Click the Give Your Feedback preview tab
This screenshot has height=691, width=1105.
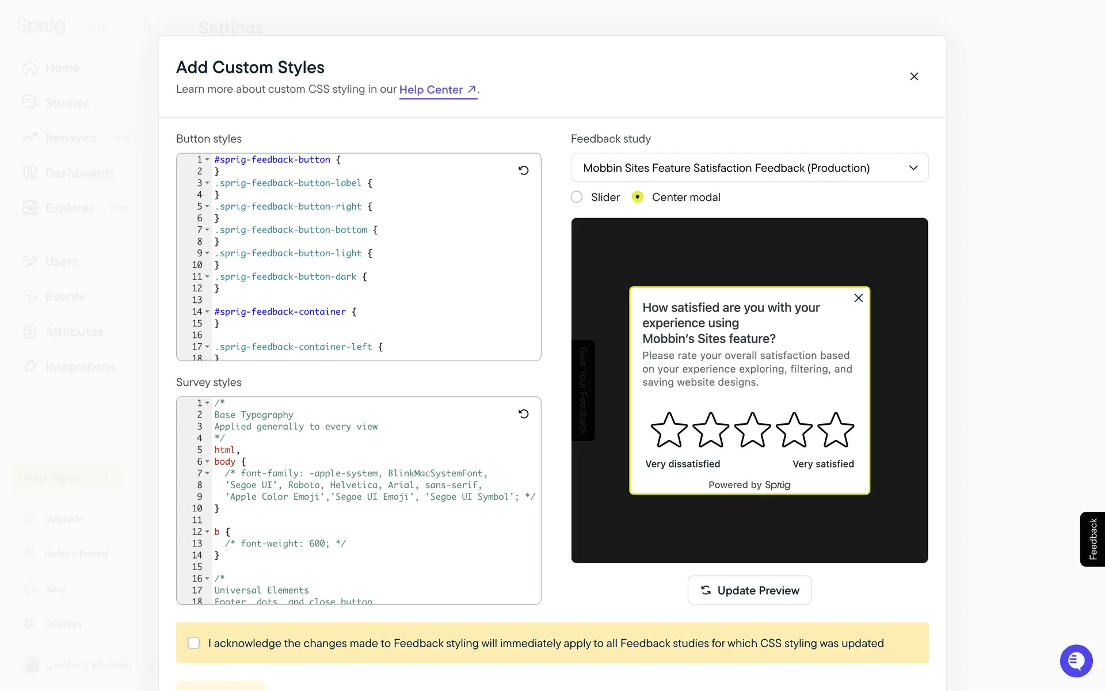pos(583,390)
